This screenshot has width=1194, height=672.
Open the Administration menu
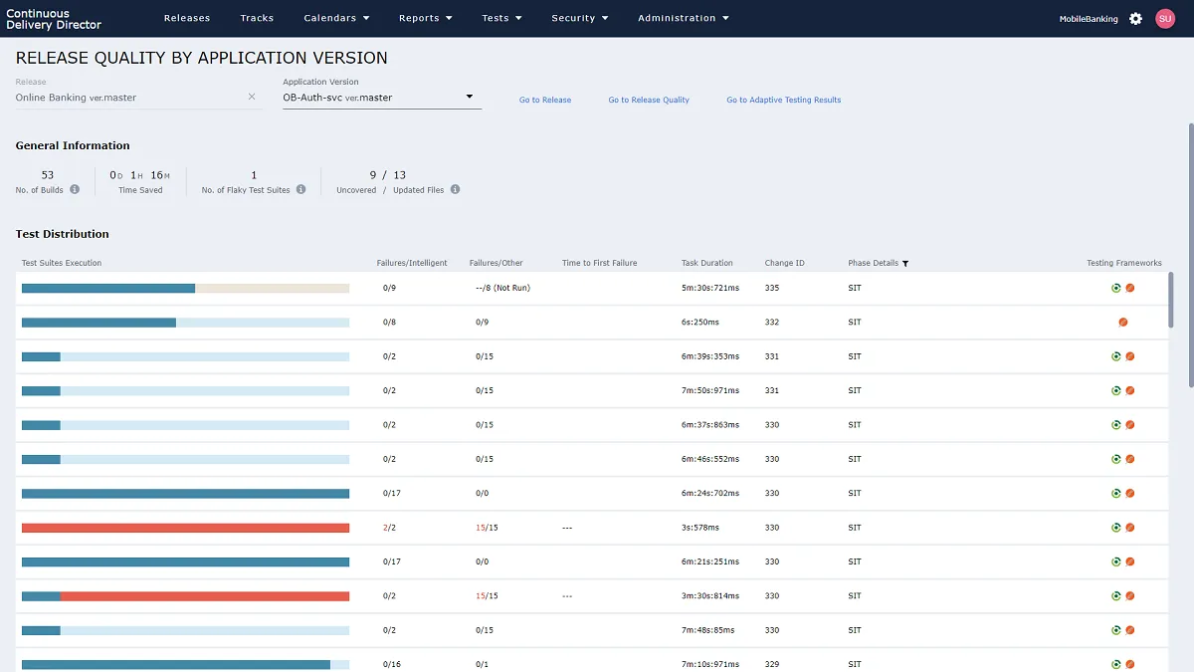point(684,18)
